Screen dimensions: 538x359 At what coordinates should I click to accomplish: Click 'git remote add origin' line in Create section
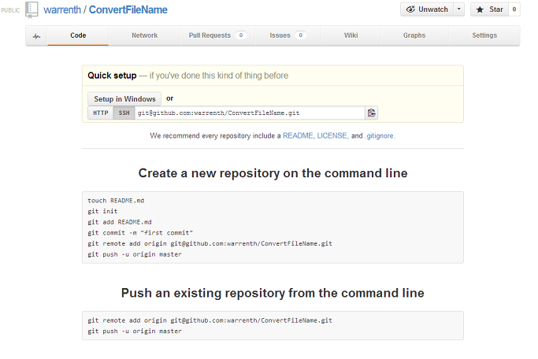coord(210,243)
